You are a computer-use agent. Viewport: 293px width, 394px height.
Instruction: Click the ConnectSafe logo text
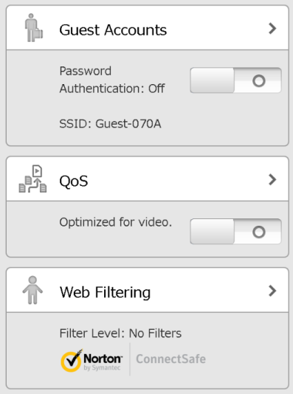click(x=171, y=359)
